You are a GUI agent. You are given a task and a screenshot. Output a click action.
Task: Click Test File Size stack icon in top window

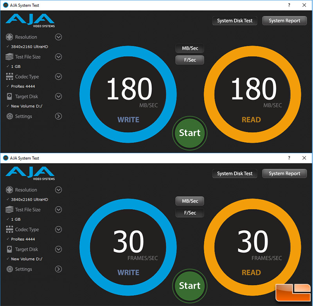(9, 57)
